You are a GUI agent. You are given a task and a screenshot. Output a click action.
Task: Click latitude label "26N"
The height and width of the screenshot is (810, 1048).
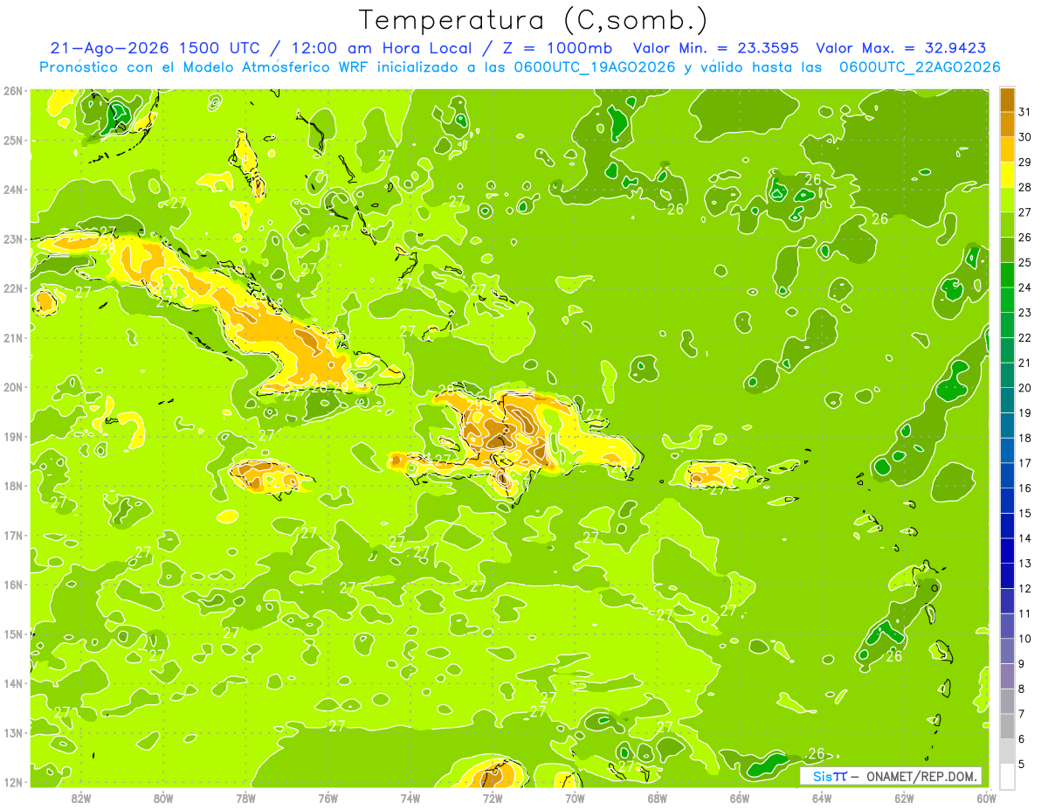click(x=13, y=91)
